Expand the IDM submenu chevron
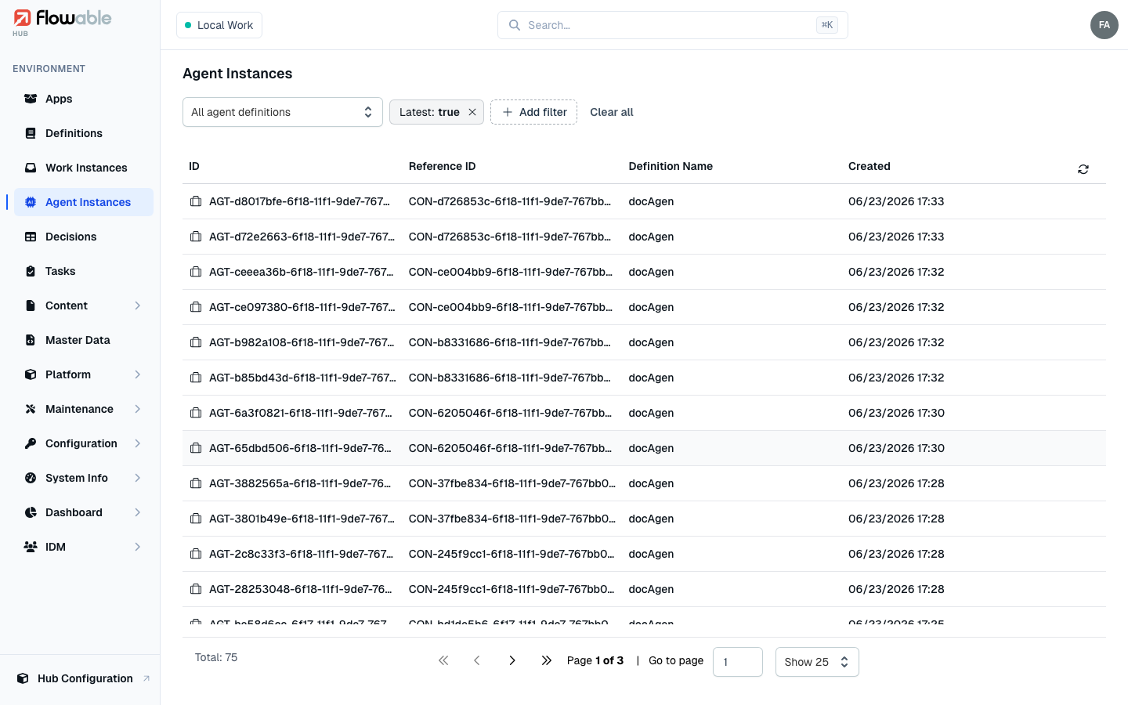 137,547
